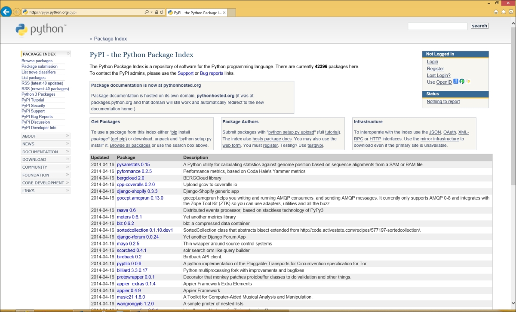Expand the NEWS sidebar menu
516x312 pixels.
46,144
